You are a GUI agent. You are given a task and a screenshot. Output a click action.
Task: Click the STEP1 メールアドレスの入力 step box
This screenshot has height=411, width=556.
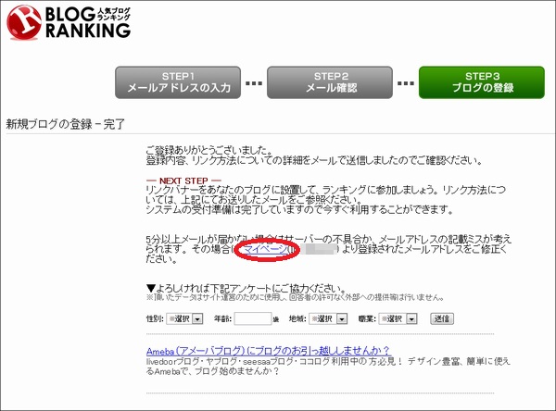click(178, 82)
